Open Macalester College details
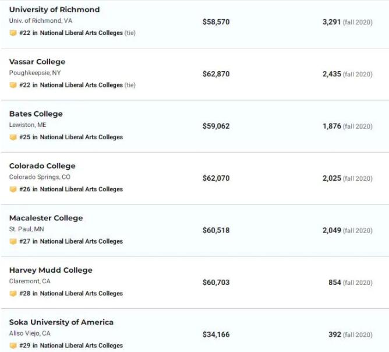The image size is (389, 352). point(46,218)
